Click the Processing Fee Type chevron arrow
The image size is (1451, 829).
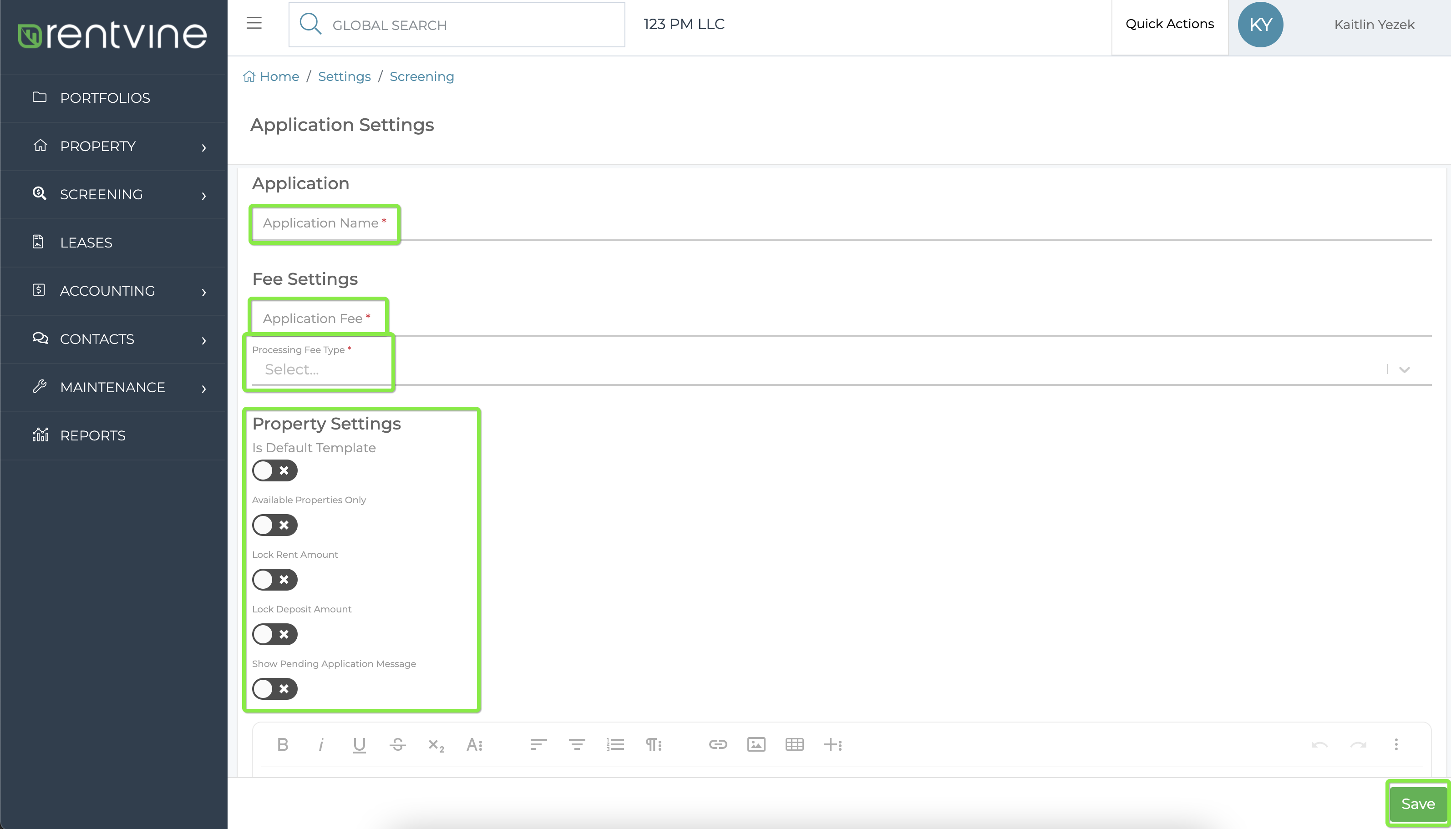[x=1404, y=370]
